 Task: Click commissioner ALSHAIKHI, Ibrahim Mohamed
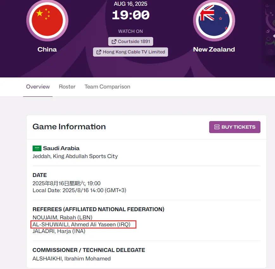(72, 259)
